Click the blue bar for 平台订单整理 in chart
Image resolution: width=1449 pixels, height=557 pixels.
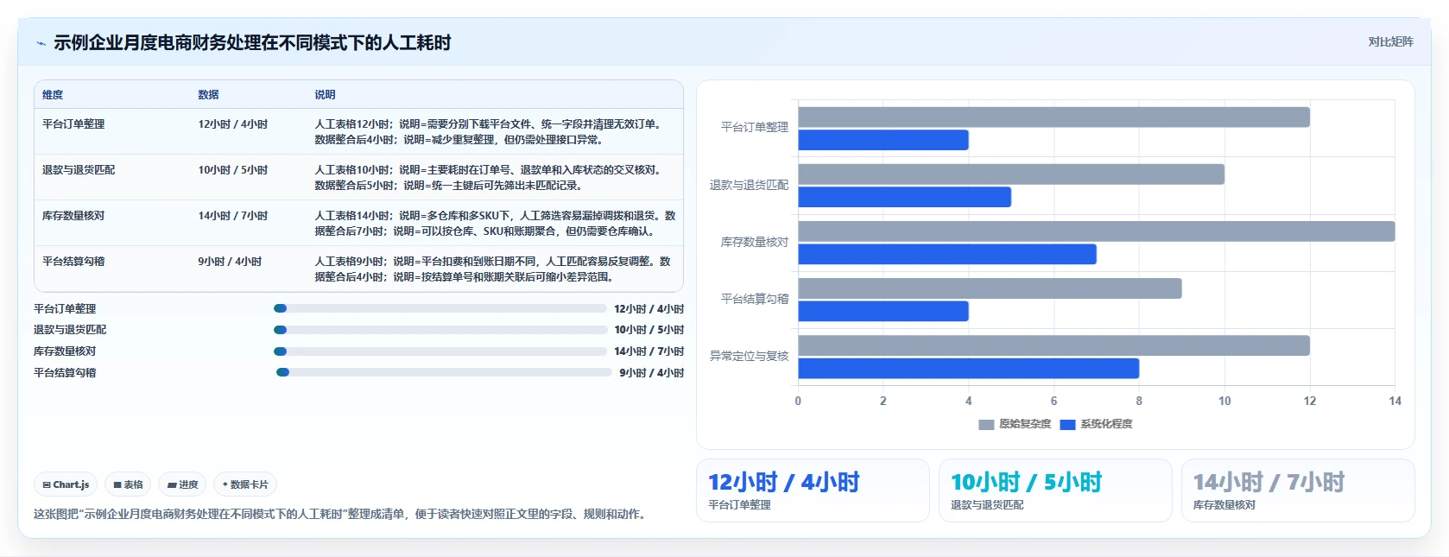(x=883, y=140)
